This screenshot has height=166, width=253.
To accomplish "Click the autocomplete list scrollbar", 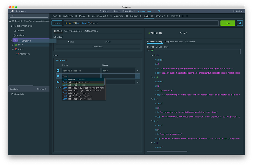I will (105, 82).
